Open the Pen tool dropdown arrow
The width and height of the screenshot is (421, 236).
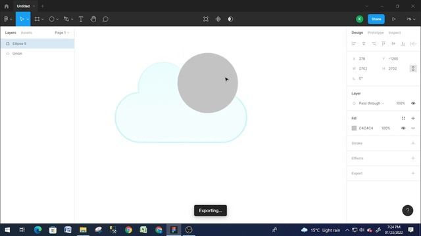[72, 19]
